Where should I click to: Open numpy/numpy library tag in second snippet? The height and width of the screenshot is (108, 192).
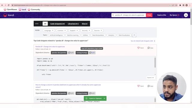pos(82,93)
